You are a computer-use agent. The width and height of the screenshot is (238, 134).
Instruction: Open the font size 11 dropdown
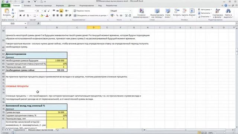pyautogui.click(x=42, y=11)
